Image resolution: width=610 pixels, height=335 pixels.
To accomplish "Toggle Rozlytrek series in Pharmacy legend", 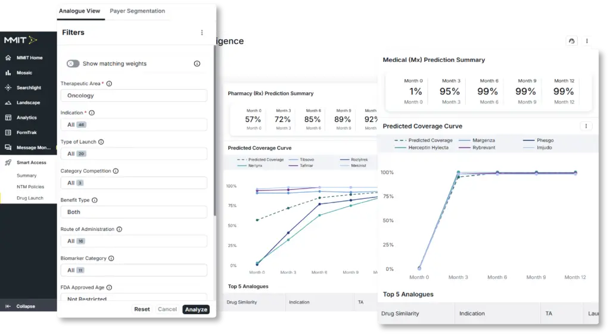I will (354, 159).
